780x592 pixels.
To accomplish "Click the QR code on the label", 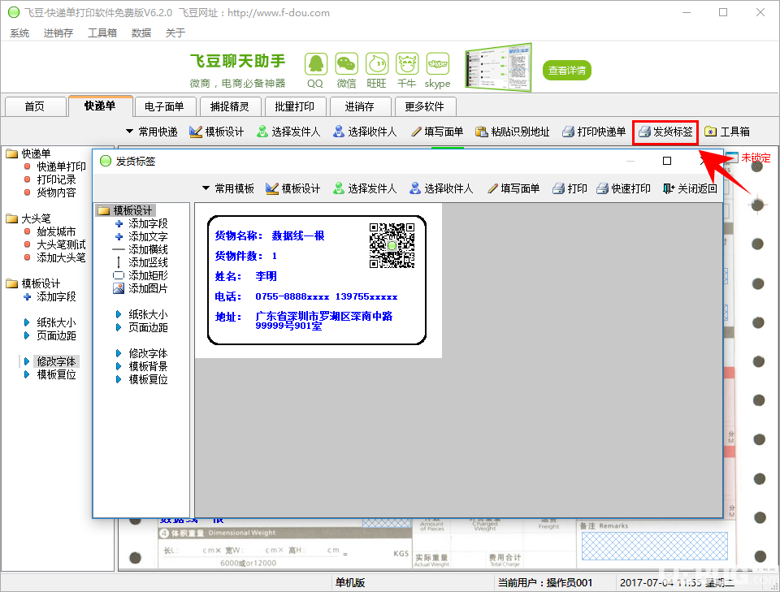I will pos(392,245).
